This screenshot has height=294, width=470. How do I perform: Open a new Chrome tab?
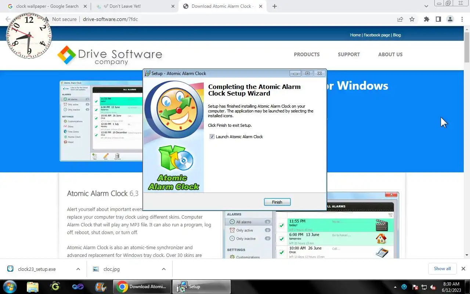[x=274, y=6]
